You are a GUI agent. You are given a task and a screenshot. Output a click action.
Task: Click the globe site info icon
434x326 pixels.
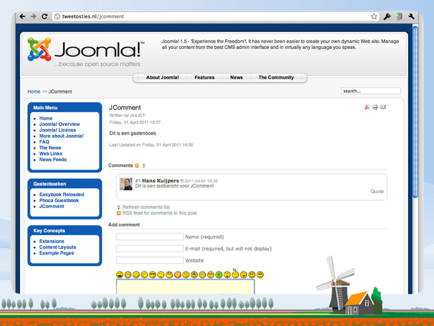[57, 17]
